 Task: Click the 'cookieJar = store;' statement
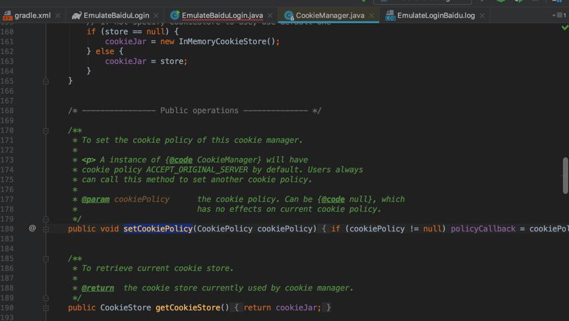tap(146, 62)
